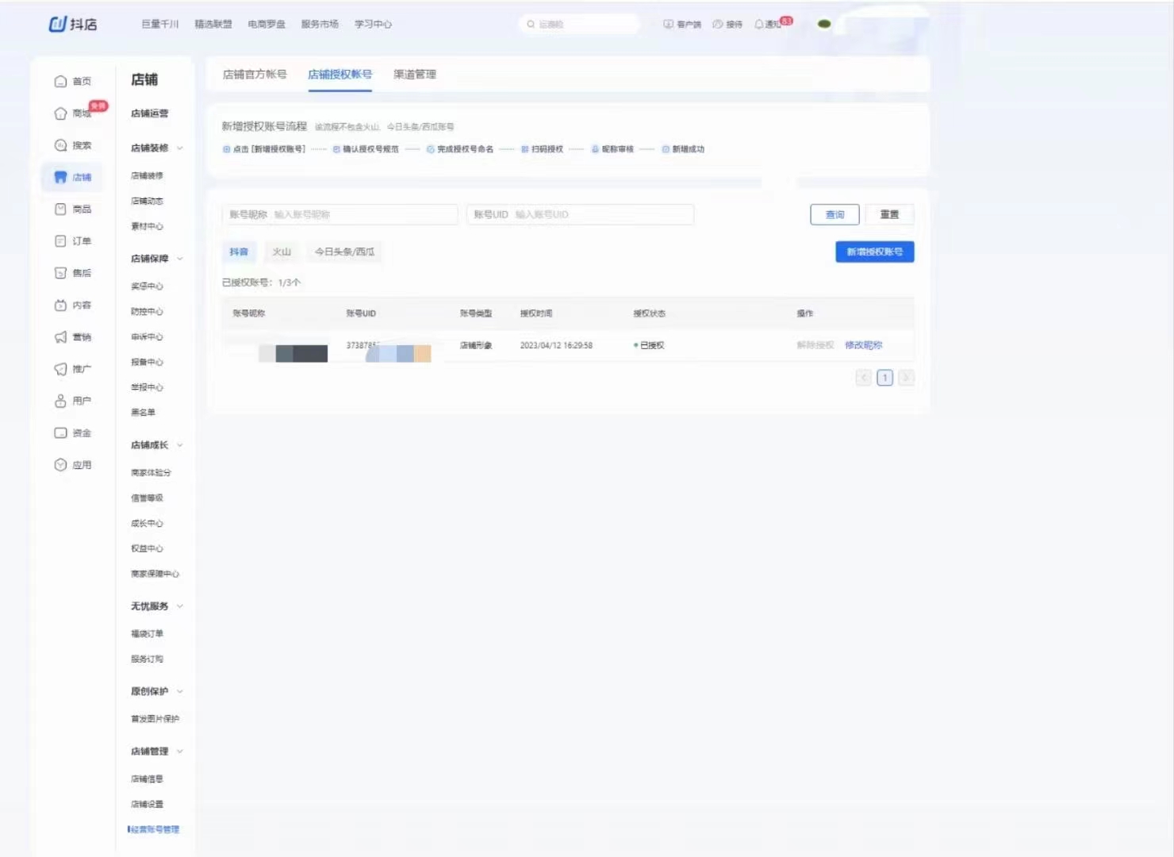Open 成长中心 in the submenu
The image size is (1174, 857).
point(147,524)
